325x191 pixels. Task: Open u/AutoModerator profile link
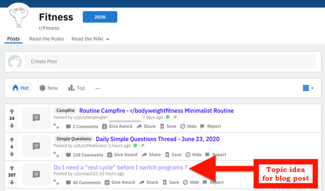pyautogui.click(x=90, y=146)
